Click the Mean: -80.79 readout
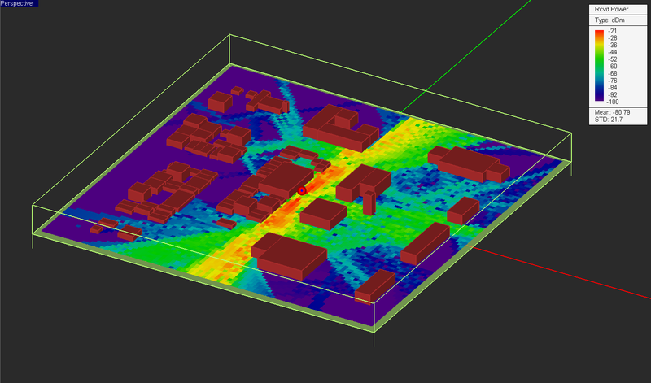This screenshot has width=651, height=383. [x=613, y=112]
